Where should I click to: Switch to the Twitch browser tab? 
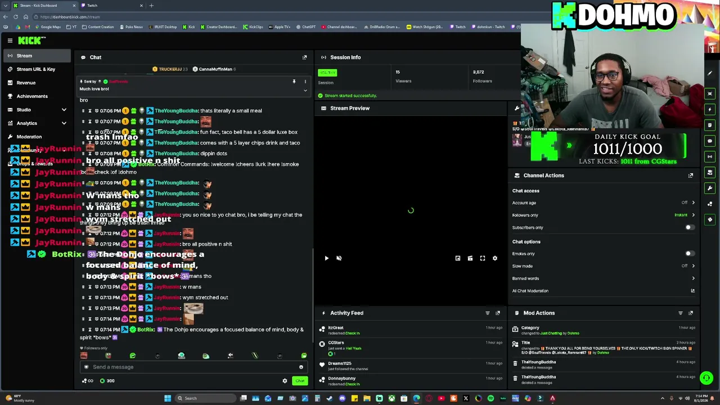[x=112, y=6]
